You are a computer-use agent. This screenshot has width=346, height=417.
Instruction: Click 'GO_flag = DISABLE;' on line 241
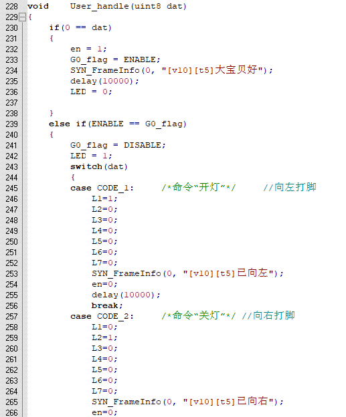pos(118,145)
